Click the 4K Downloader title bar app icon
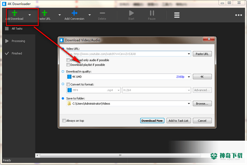The image size is (247, 165). pyautogui.click(x=4, y=4)
